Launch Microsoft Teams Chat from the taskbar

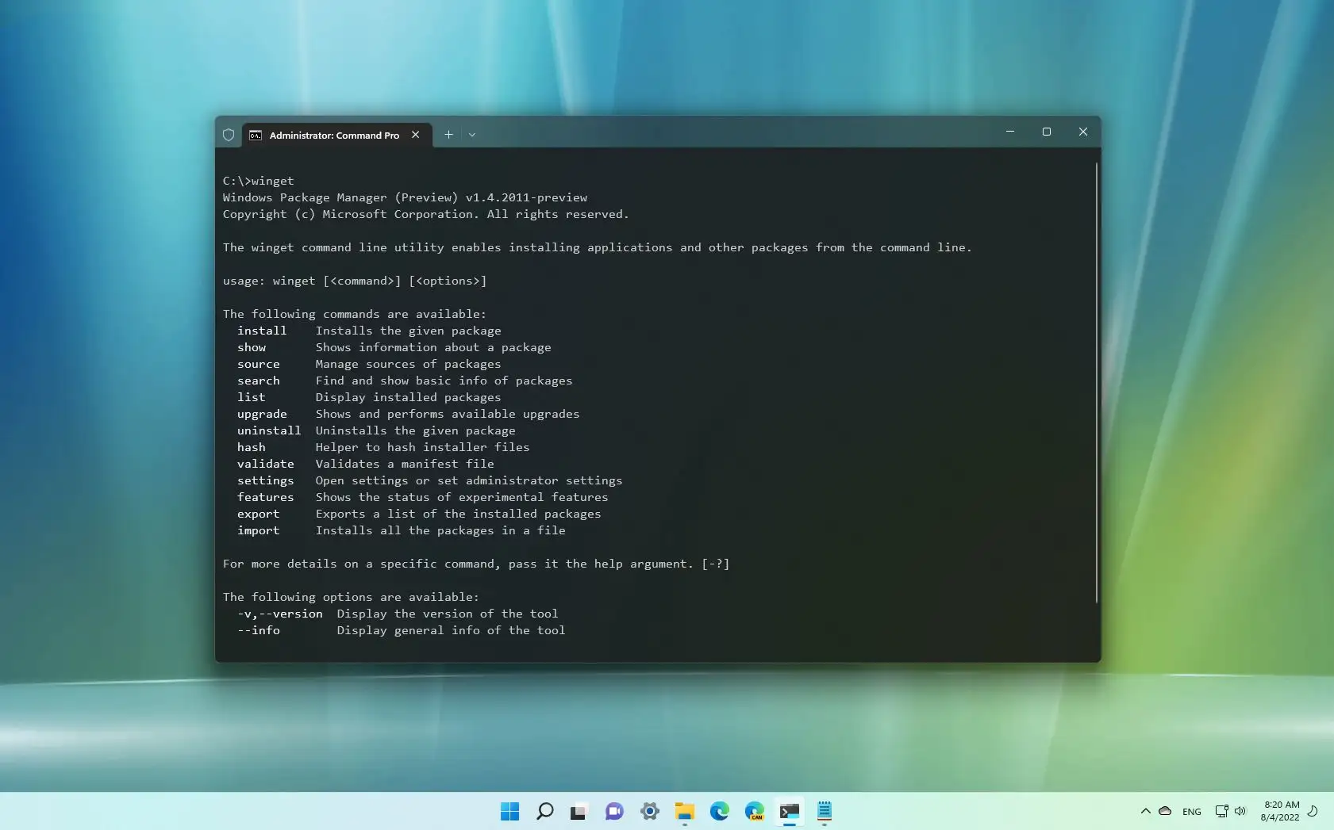[615, 812]
